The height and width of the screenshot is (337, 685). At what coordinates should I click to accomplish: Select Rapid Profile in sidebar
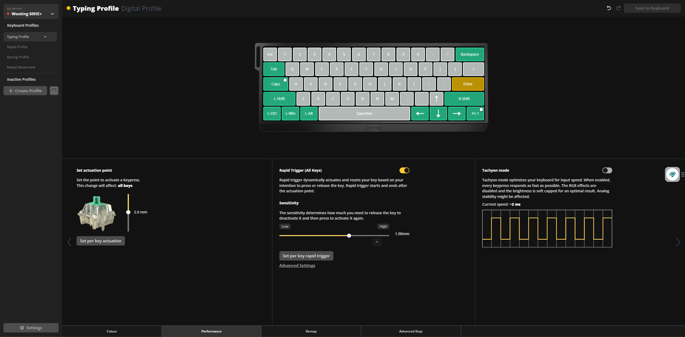point(30,47)
